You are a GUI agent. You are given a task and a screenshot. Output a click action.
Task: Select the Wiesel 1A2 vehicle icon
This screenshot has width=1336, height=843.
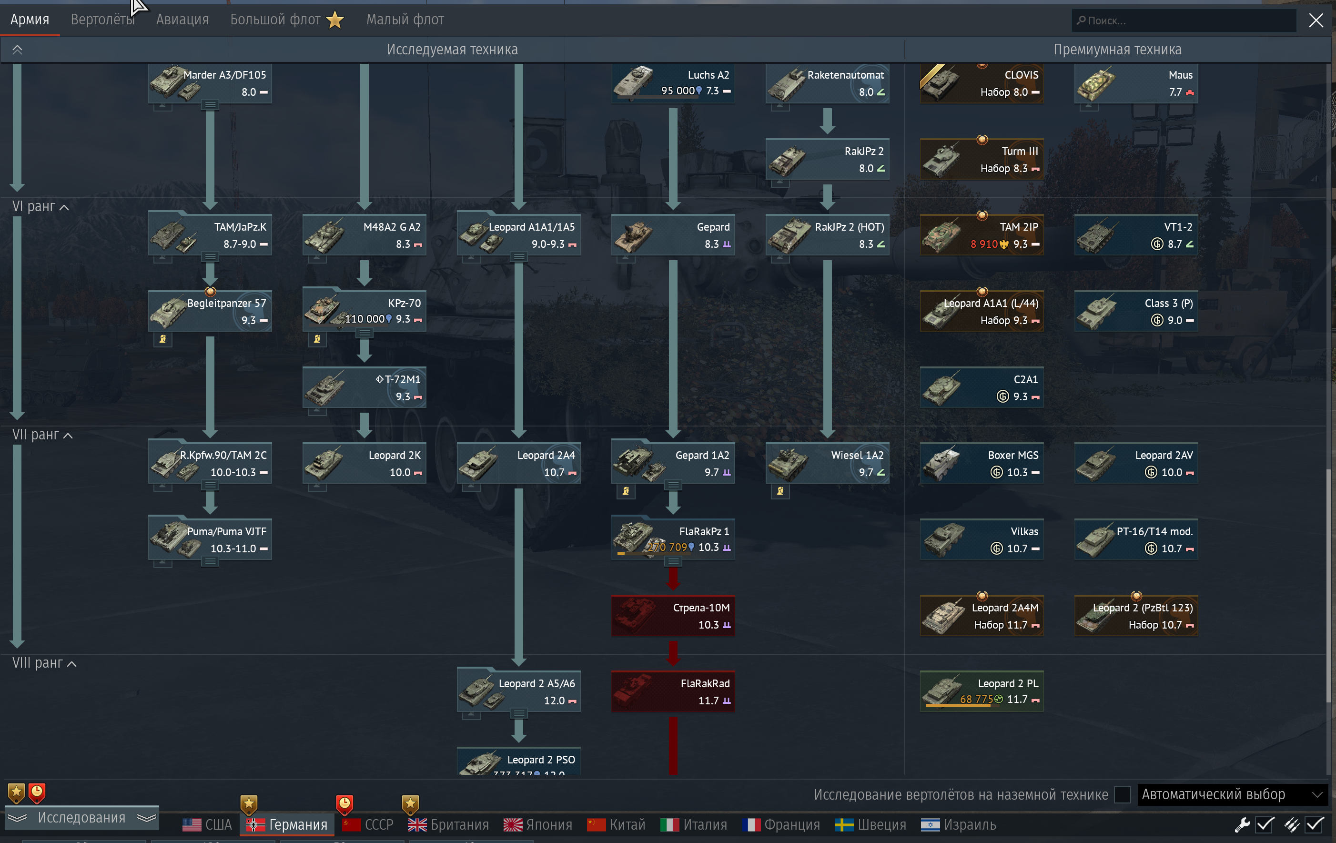point(787,463)
